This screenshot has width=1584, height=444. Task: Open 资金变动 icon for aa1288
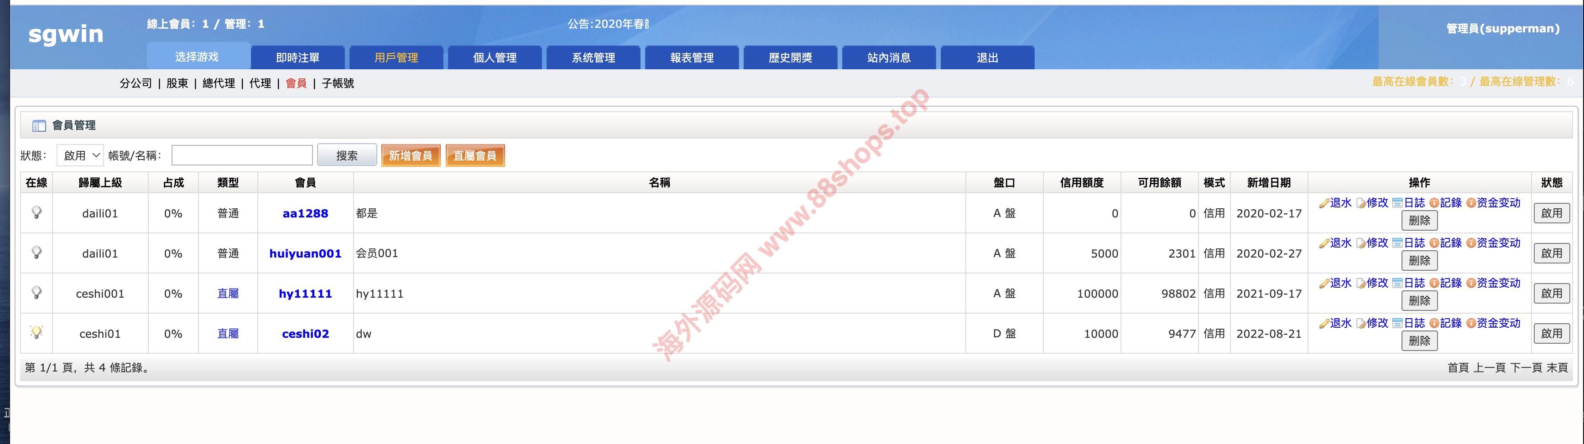coord(1471,203)
